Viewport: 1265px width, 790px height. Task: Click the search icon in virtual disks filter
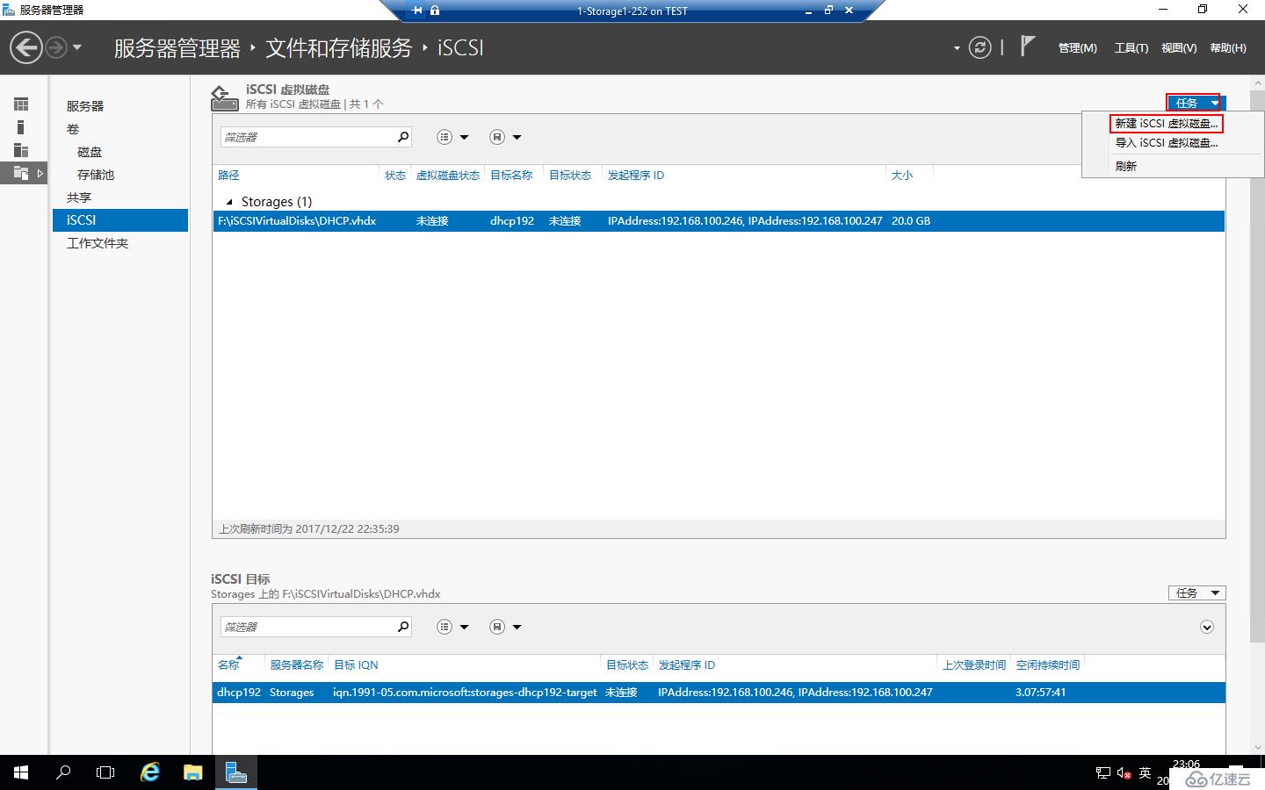[403, 137]
